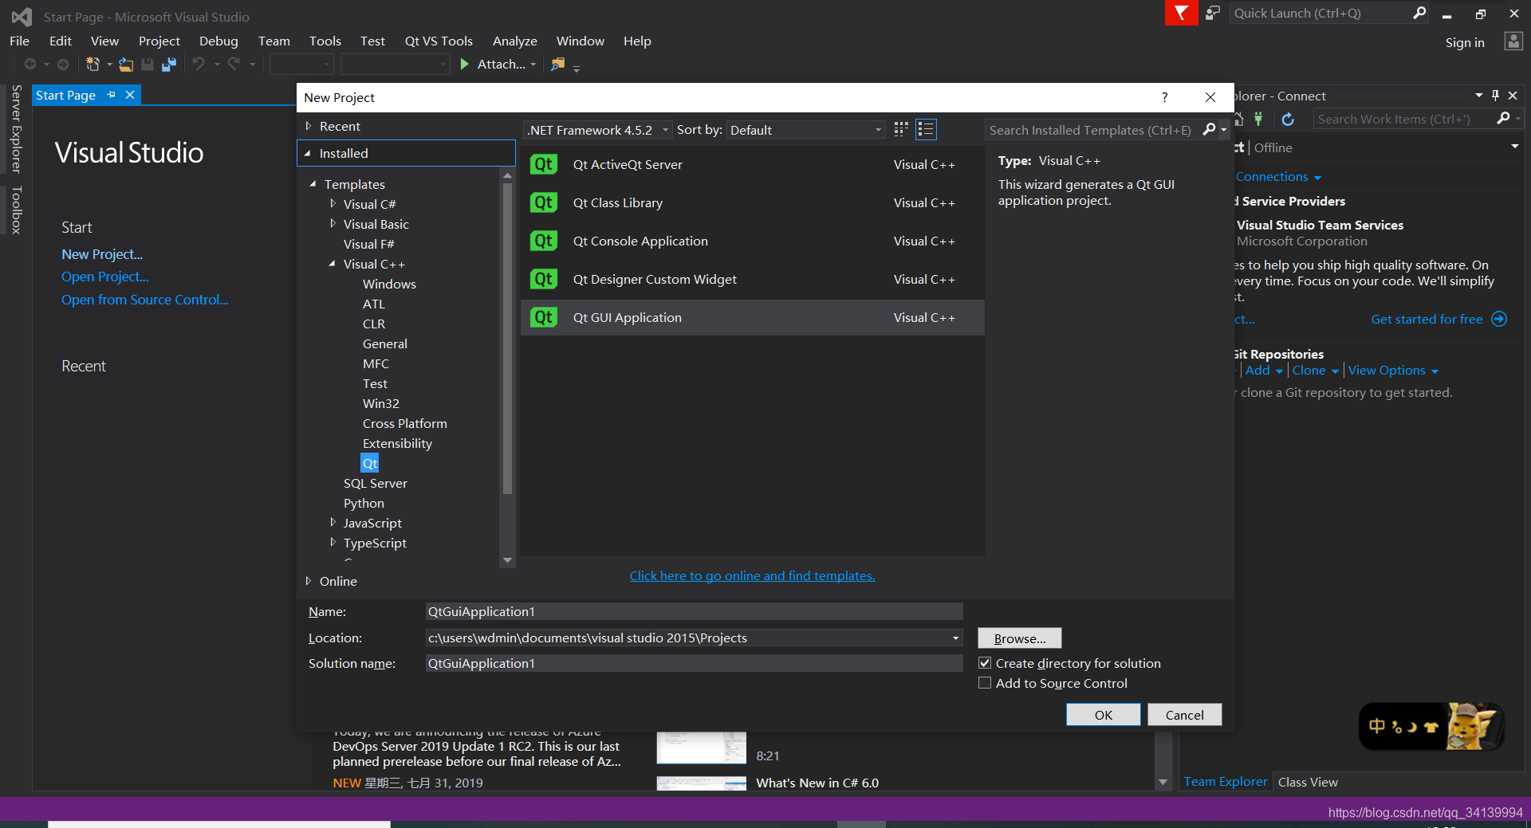This screenshot has height=828, width=1531.
Task: Expand the Recent section in New Project
Action: (x=309, y=126)
